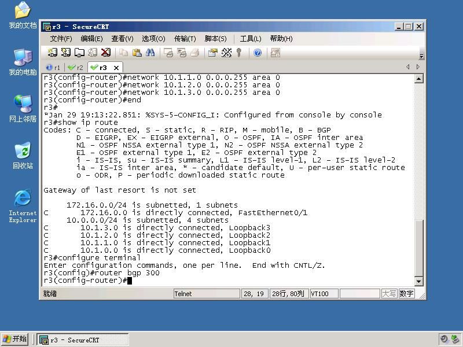
Task: Click the 就绪 status text
Action: click(x=50, y=294)
